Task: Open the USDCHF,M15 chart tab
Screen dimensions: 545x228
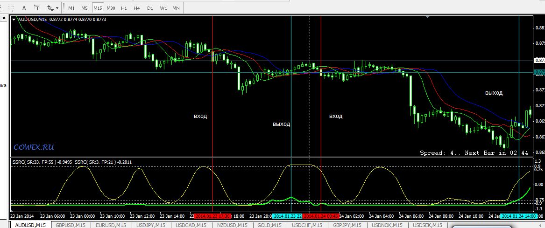Action: point(307,225)
